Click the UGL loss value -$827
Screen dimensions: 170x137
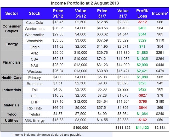[142, 96]
